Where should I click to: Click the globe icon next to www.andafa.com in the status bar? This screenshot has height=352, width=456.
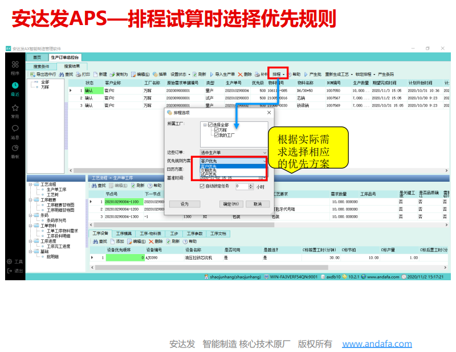tap(364, 277)
